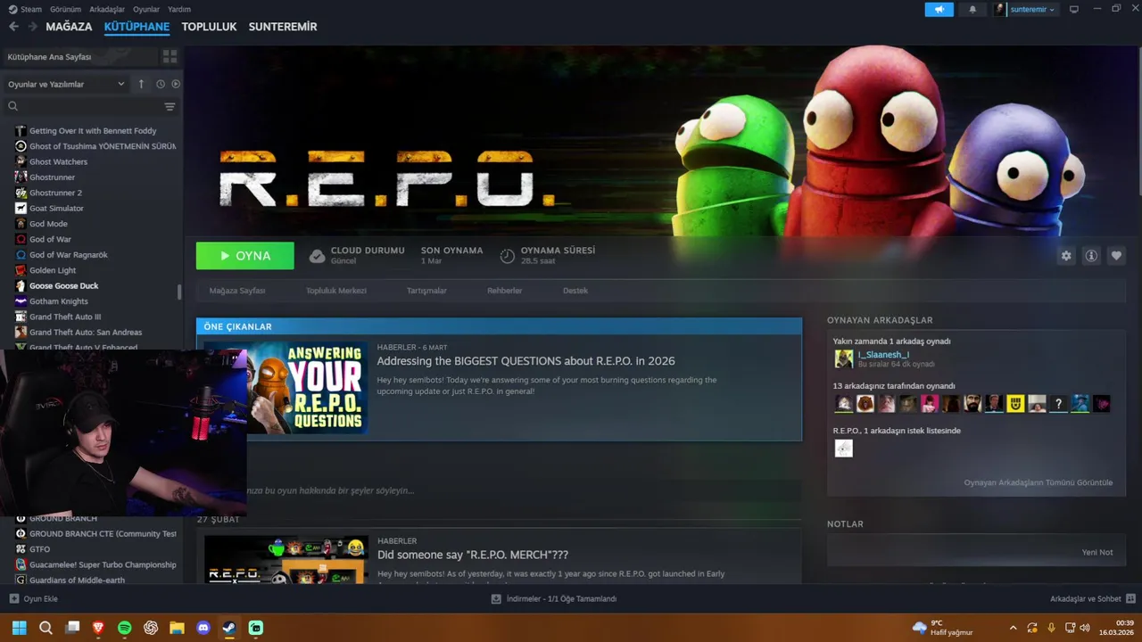Open the Yardım menu

coord(179,9)
